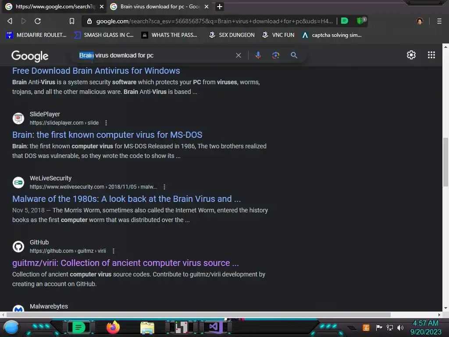Open the green chat app on taskbar
The image size is (449, 337).
78,327
